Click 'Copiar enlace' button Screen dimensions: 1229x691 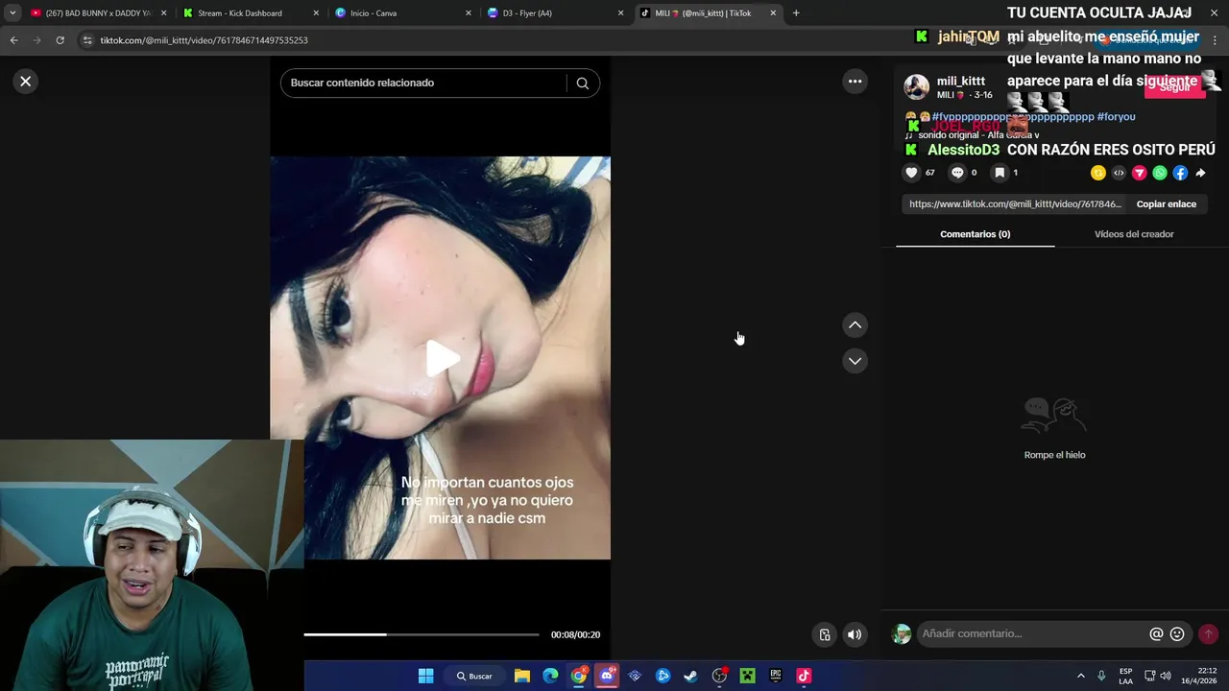click(1166, 204)
